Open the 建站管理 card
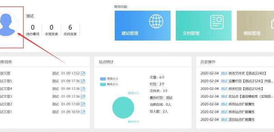Image resolution: width=274 pixels, height=132 pixels. pos(142,26)
